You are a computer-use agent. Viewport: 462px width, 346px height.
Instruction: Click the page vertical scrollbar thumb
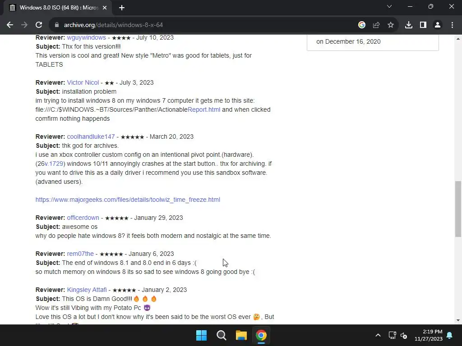click(458, 209)
